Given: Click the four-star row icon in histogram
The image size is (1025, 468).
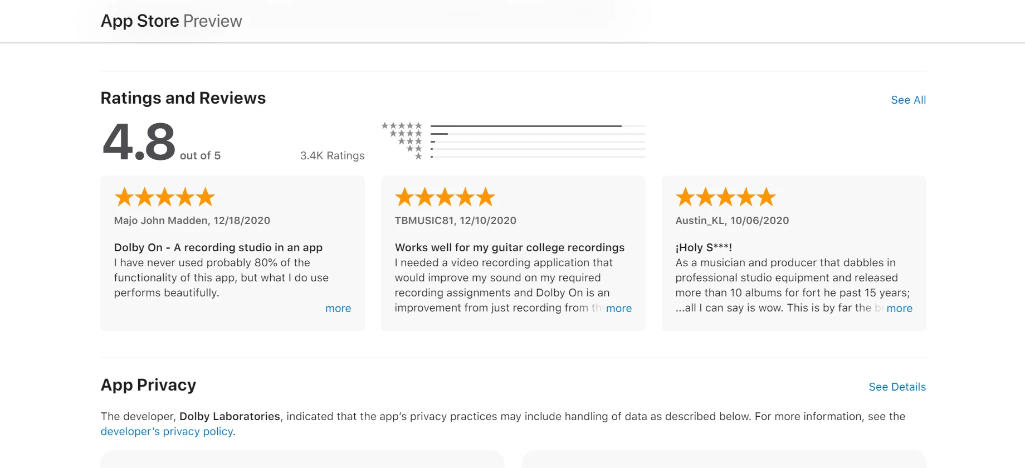Looking at the screenshot, I should pyautogui.click(x=406, y=134).
